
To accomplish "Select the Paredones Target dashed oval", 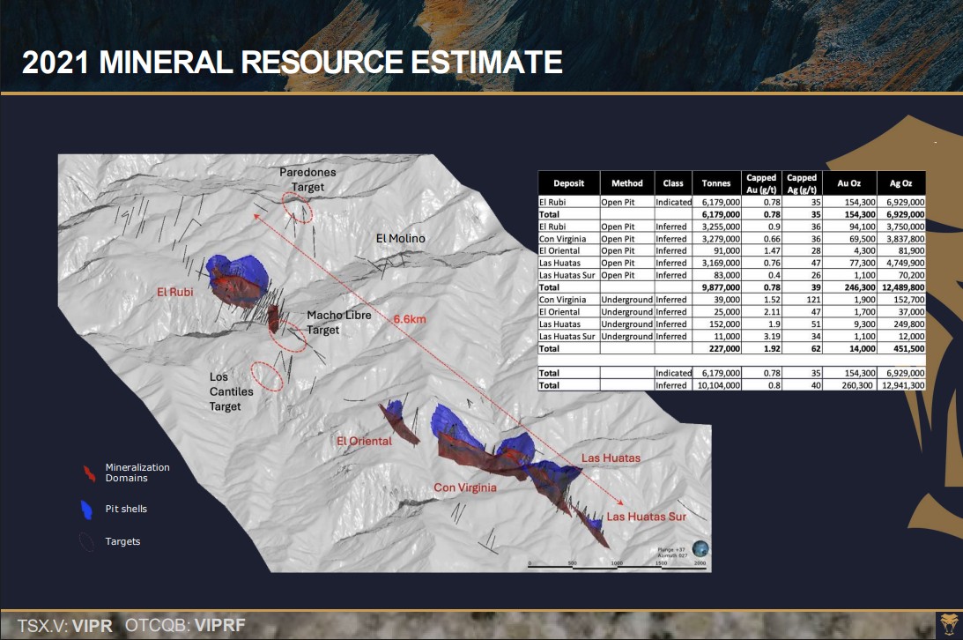I will [297, 208].
